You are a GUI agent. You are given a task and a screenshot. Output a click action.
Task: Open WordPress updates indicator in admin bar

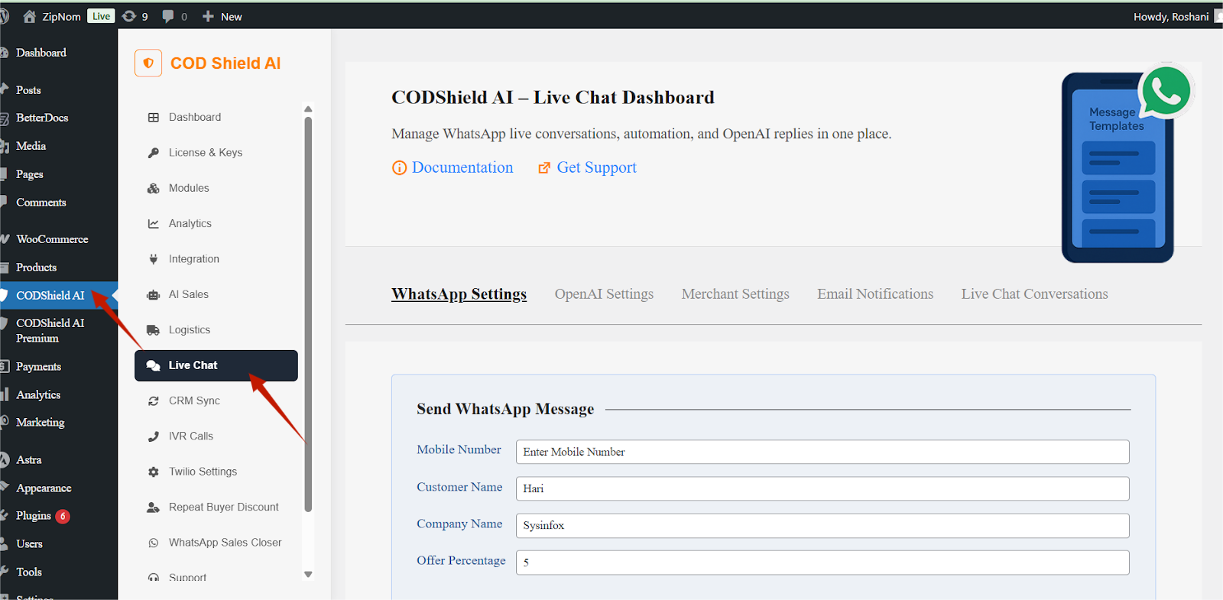click(135, 16)
